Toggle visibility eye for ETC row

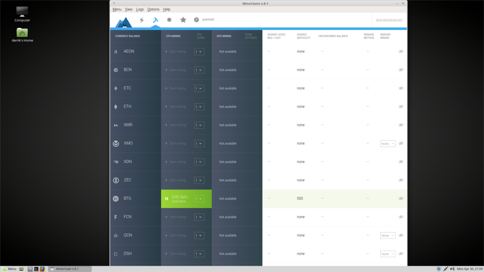coord(401,88)
